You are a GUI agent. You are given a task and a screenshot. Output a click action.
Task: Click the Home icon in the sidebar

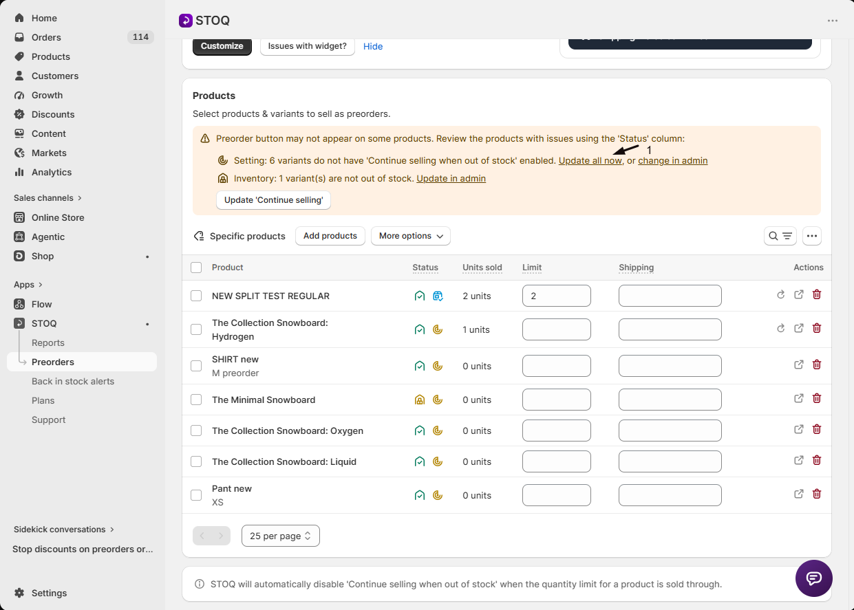click(19, 18)
